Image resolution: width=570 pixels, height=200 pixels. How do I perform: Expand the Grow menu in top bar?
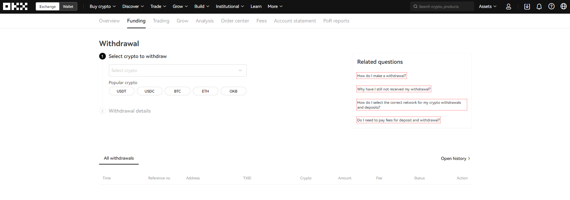point(180,6)
